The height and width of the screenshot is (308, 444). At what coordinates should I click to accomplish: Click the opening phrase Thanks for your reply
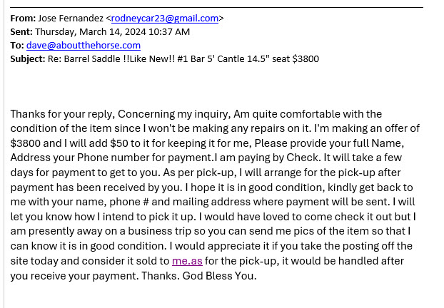pyautogui.click(x=61, y=114)
